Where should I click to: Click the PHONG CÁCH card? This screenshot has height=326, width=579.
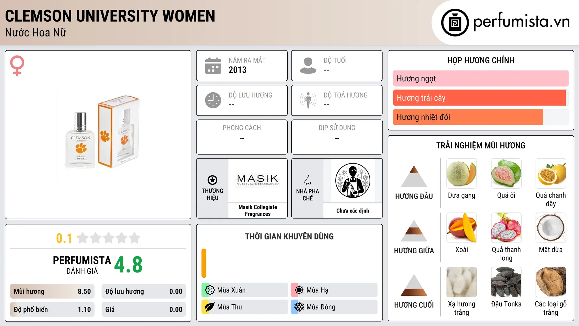[242, 137]
